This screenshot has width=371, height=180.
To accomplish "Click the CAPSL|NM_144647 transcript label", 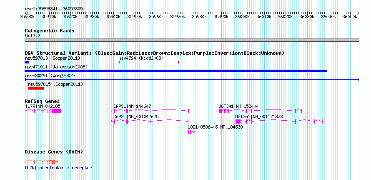I will tap(132, 106).
